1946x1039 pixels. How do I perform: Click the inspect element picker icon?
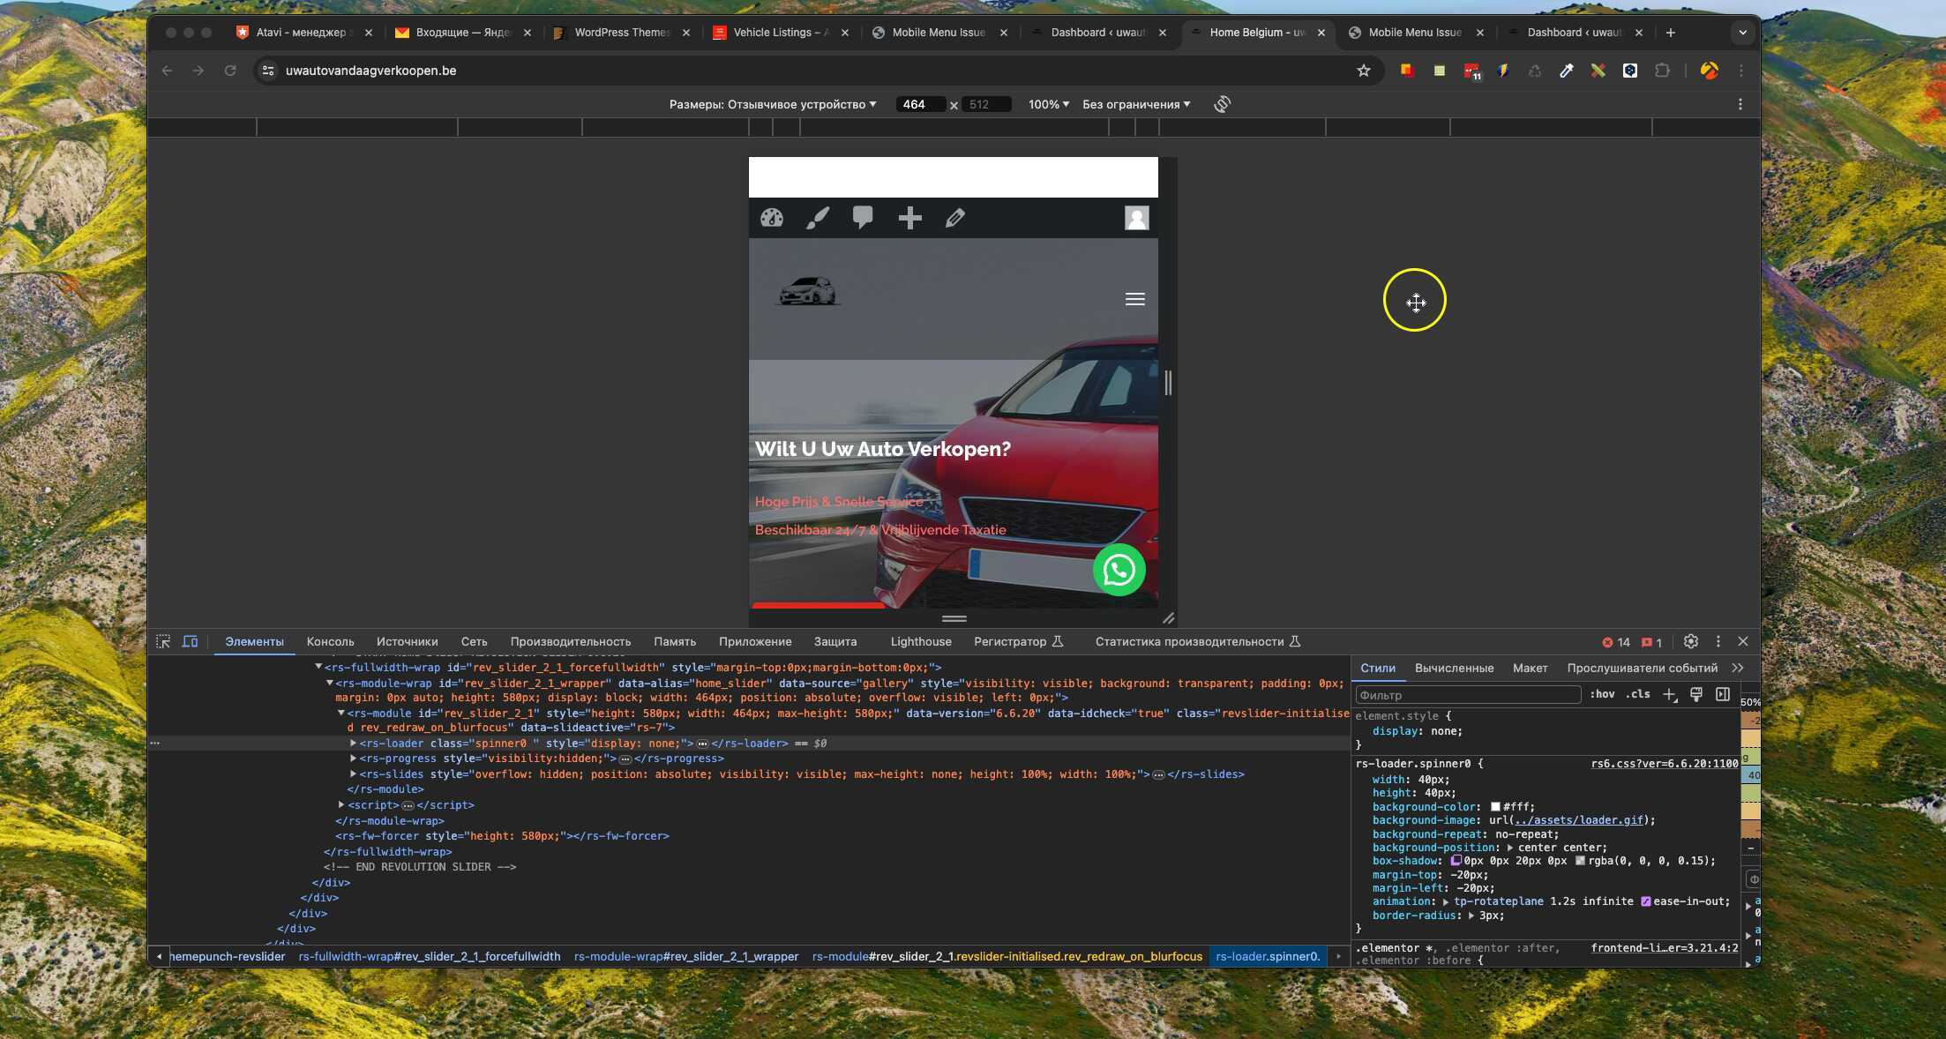tap(163, 642)
